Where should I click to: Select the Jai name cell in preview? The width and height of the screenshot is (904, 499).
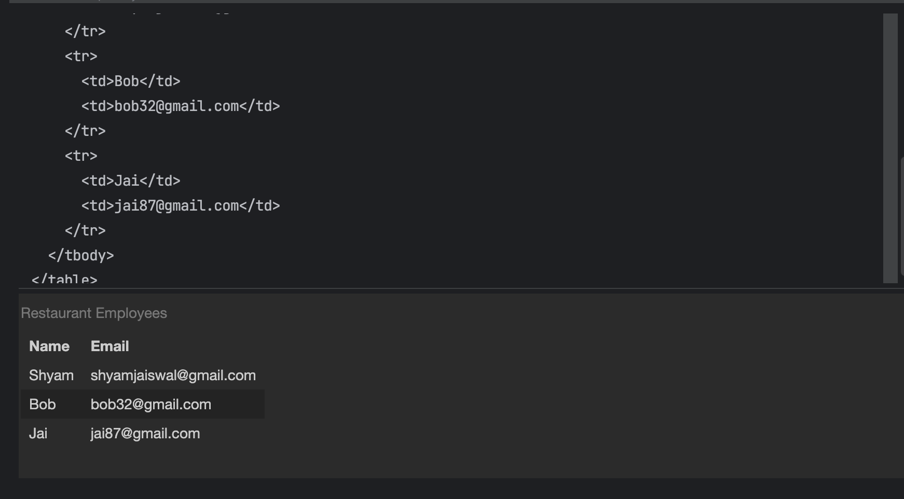click(x=38, y=433)
